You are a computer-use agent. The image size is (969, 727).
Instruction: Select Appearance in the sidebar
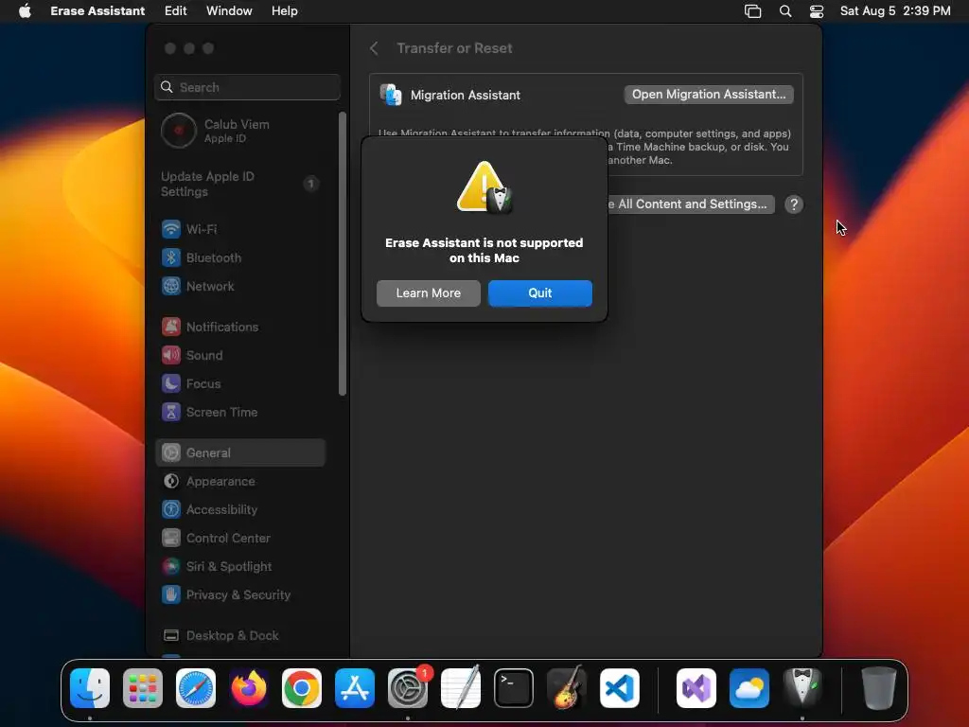241,481
